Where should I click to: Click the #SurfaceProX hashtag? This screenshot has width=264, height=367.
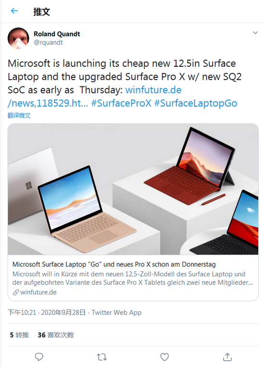point(121,103)
